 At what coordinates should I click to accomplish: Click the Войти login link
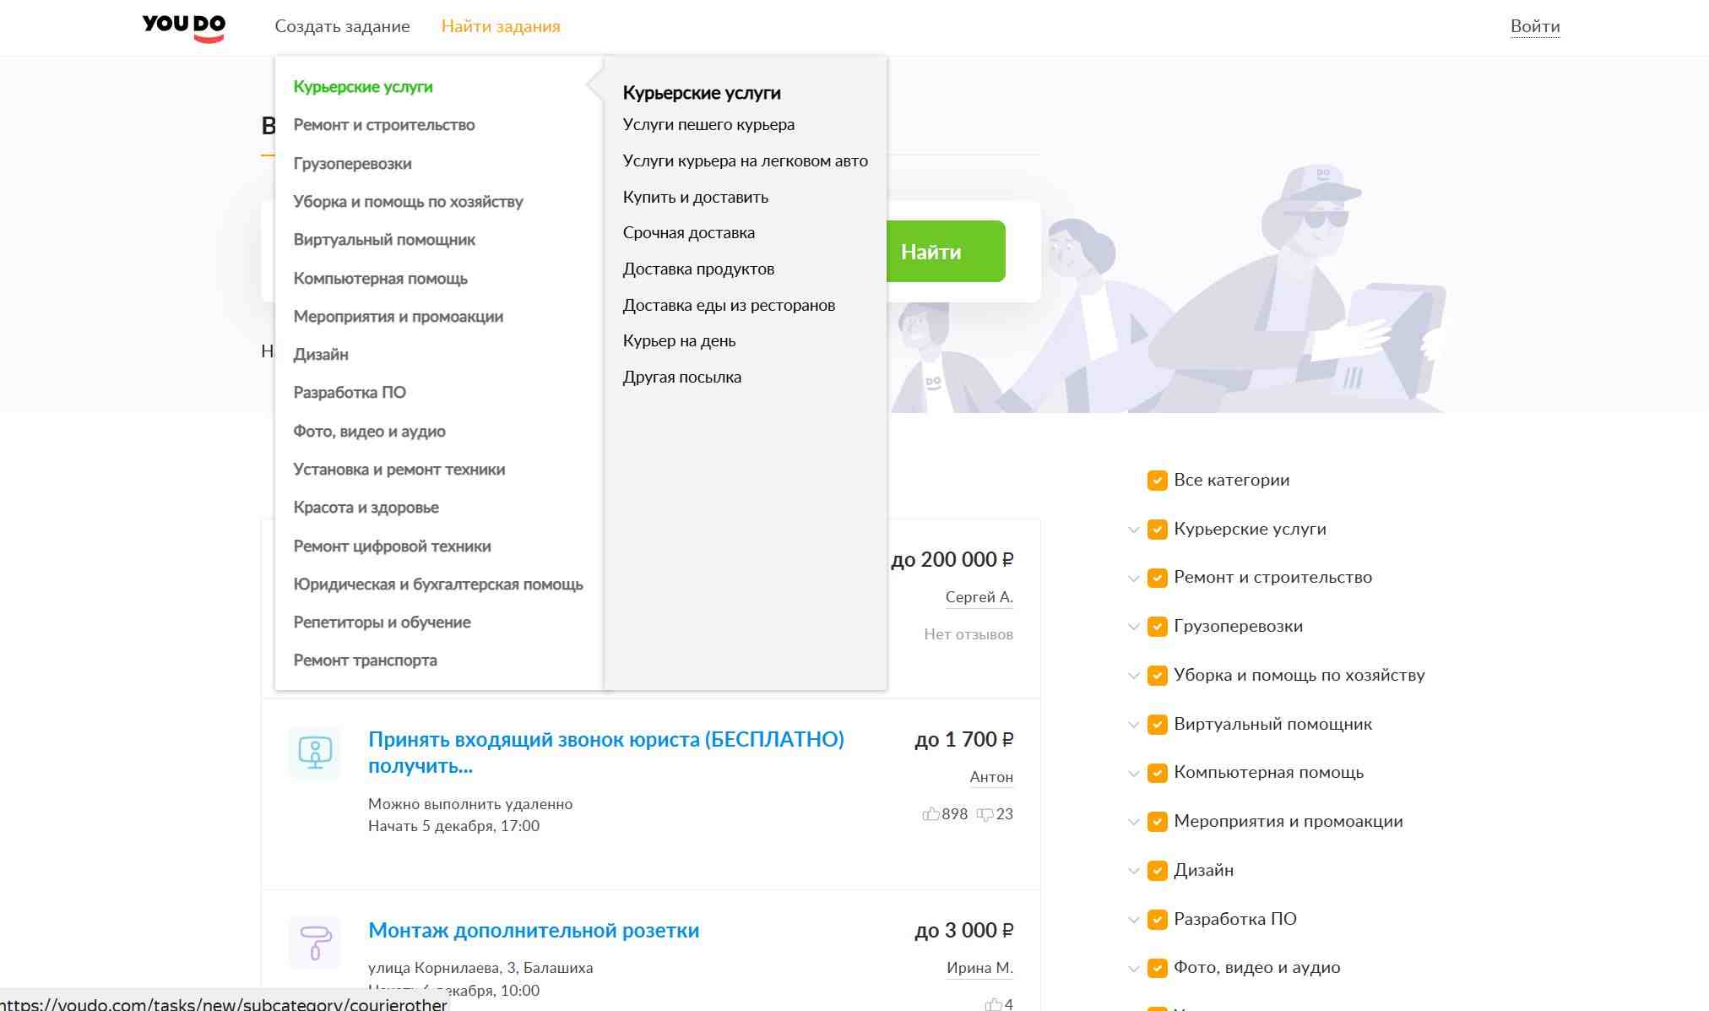coord(1534,26)
